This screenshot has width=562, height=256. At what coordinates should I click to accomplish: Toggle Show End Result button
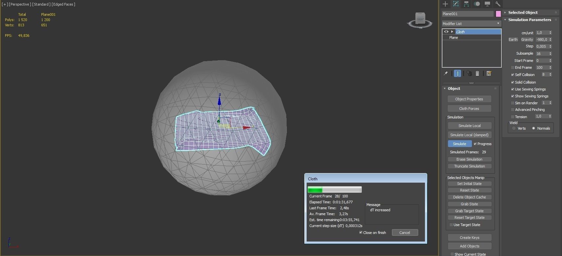pos(457,73)
